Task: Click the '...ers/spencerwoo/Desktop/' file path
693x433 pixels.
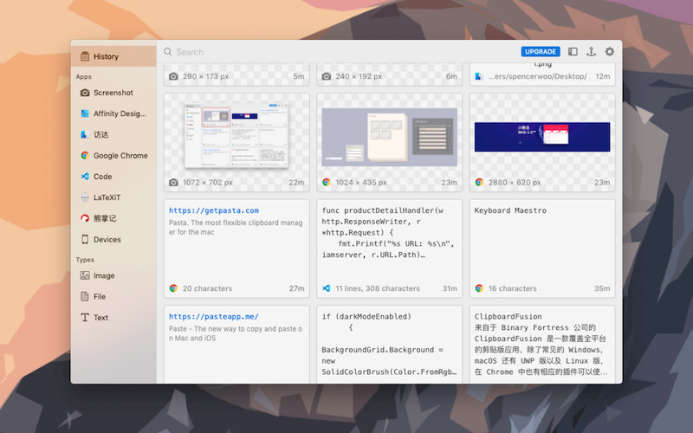Action: pyautogui.click(x=537, y=76)
